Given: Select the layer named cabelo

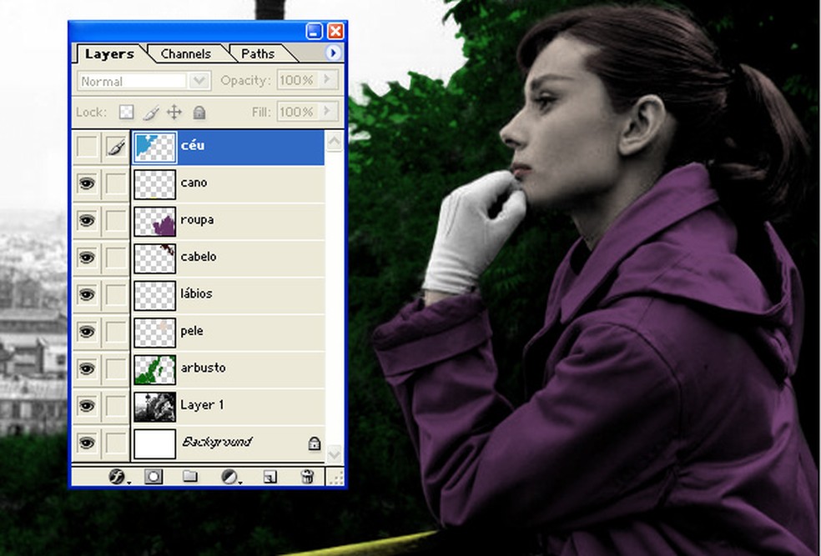Looking at the screenshot, I should coord(199,256).
